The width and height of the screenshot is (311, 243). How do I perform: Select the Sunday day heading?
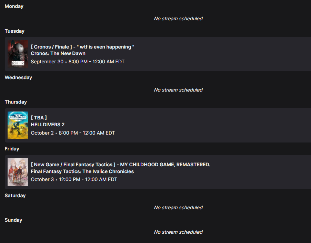pos(13,220)
